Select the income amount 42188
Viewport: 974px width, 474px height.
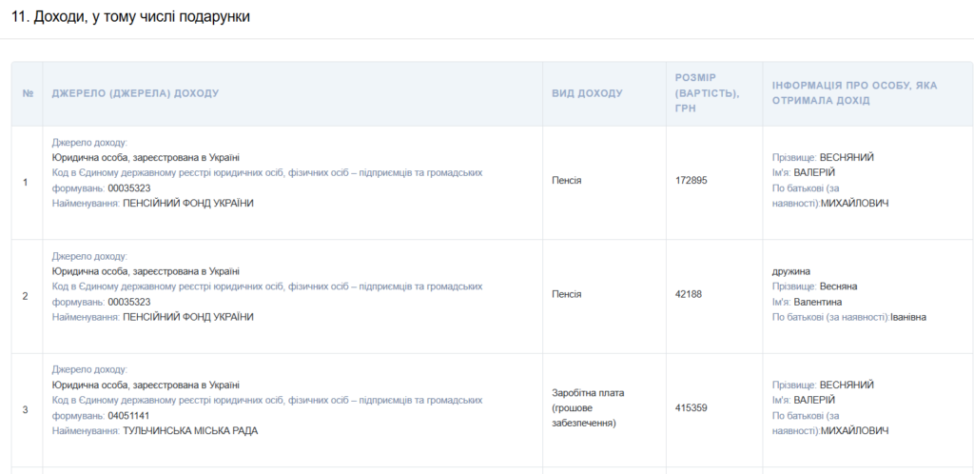pos(688,294)
